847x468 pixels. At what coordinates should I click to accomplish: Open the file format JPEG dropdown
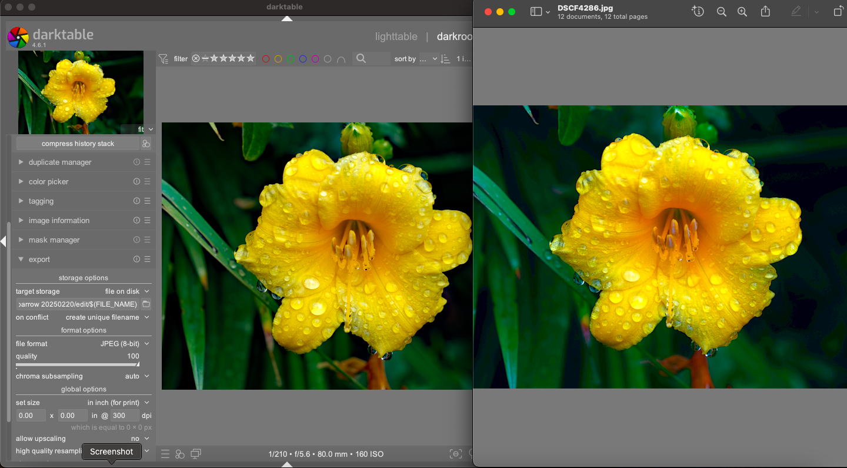tap(125, 344)
